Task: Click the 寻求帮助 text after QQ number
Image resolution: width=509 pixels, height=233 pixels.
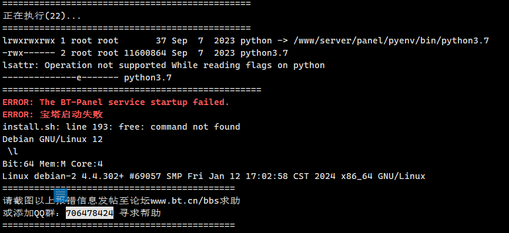Action: click(x=140, y=213)
